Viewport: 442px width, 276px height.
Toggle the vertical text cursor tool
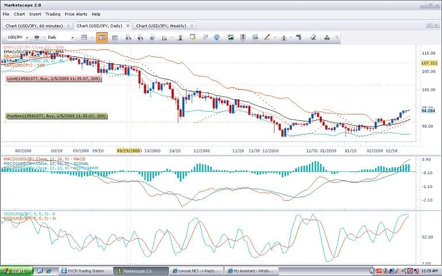[x=242, y=37]
